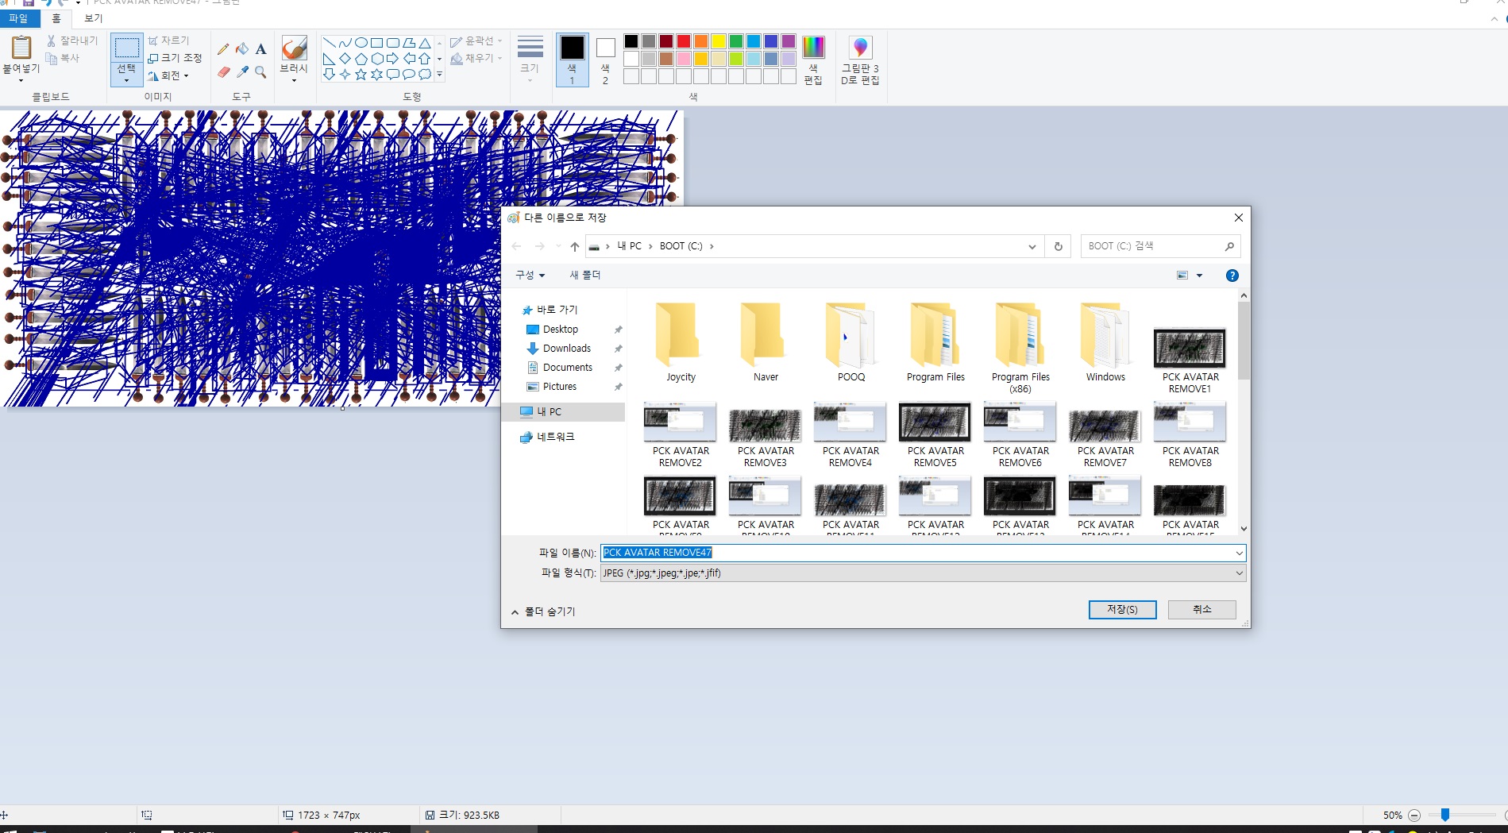This screenshot has width=1508, height=833.
Task: Click the Resize (크기 조정) tool
Action: click(175, 58)
